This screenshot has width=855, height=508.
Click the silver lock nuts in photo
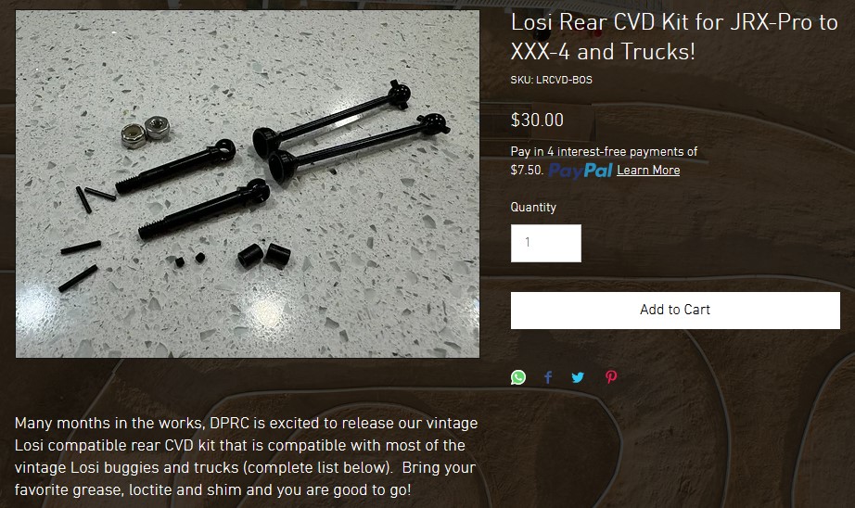click(x=146, y=132)
